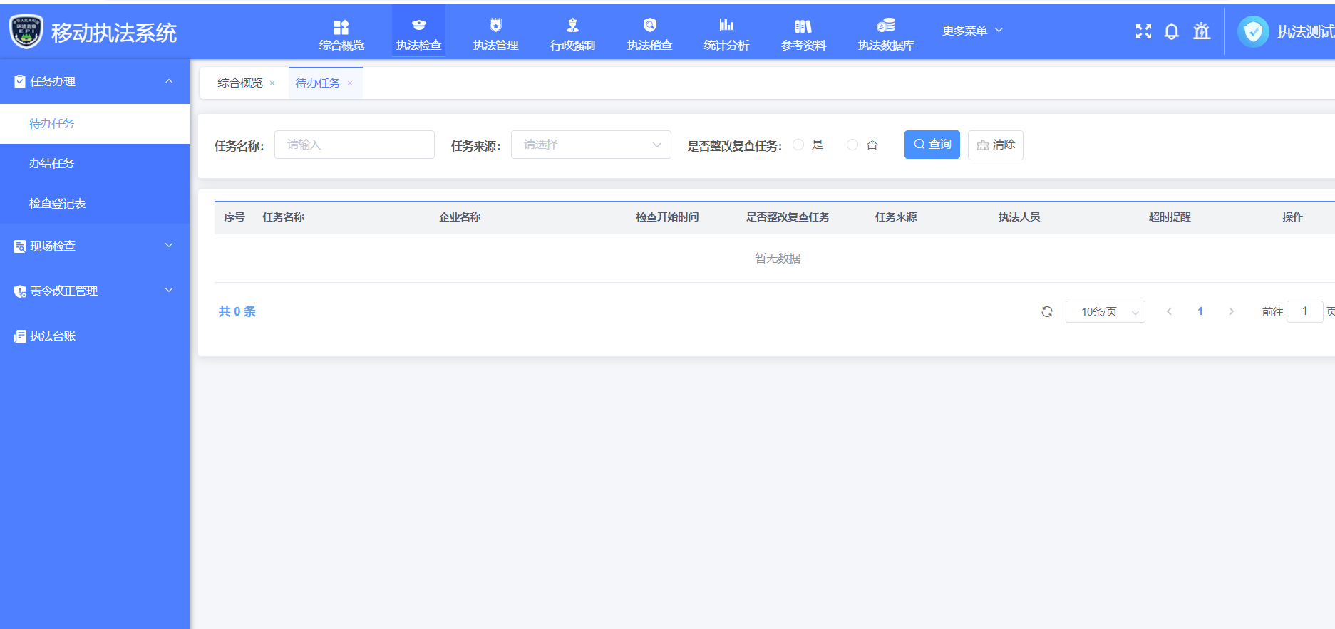
Task: Click the user avatar shield icon
Action: pyautogui.click(x=1253, y=31)
